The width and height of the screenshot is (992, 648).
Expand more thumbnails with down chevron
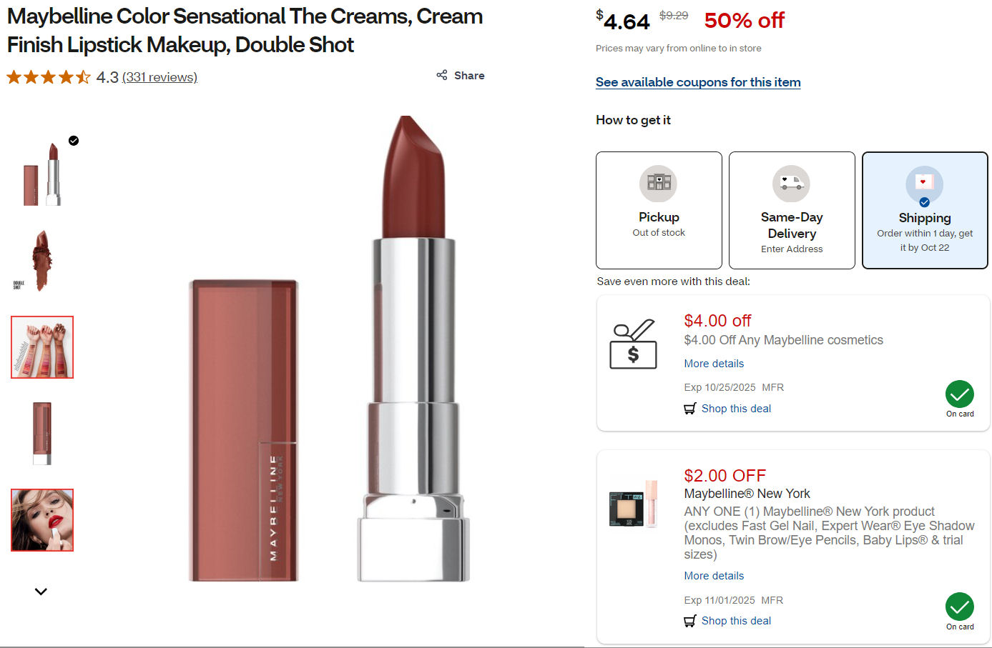[x=41, y=592]
